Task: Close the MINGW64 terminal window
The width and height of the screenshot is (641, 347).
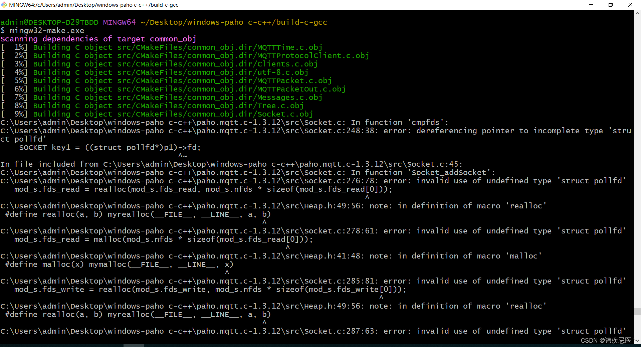Action: [x=630, y=5]
